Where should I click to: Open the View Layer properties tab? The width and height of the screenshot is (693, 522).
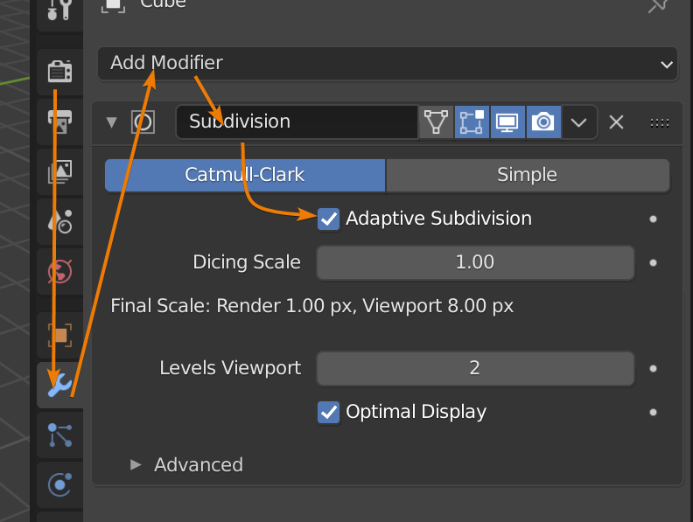(x=59, y=172)
